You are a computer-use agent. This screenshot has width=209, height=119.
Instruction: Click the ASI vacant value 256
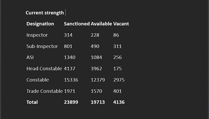(117, 57)
